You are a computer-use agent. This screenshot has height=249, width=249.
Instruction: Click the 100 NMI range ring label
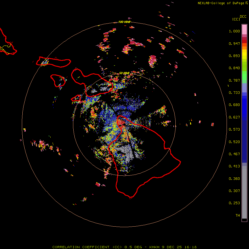125,22
